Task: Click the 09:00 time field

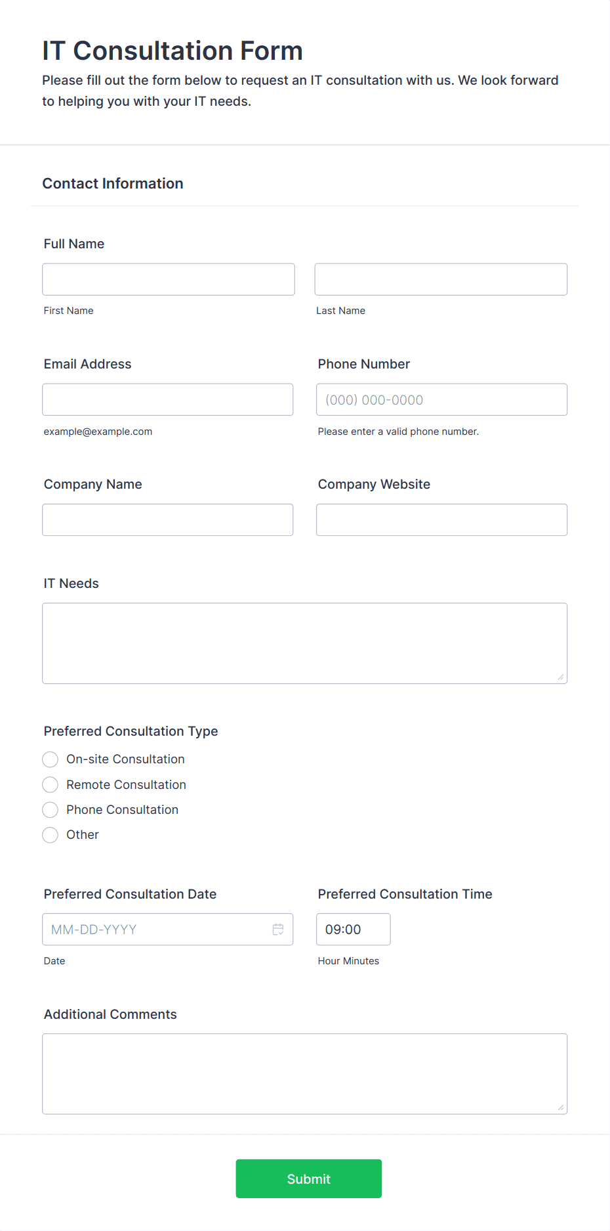Action: (x=353, y=929)
